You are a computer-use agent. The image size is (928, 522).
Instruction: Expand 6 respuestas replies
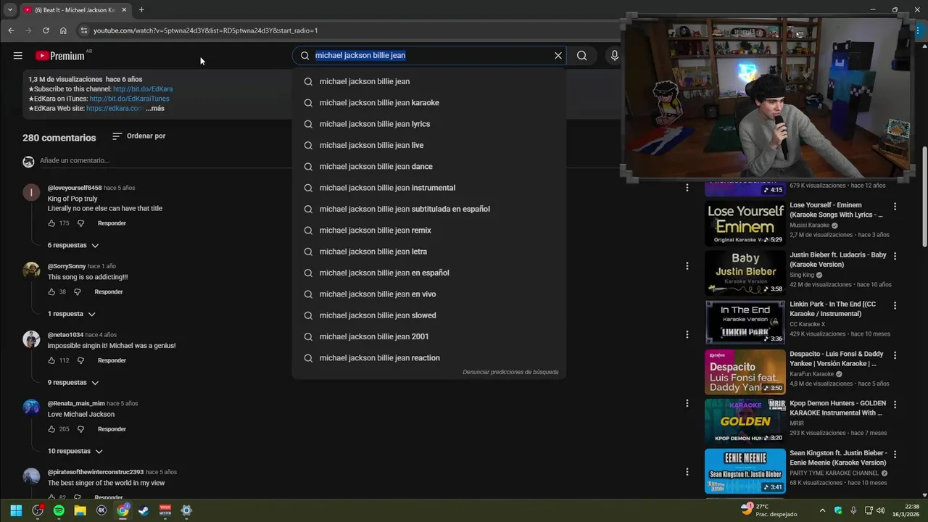pyautogui.click(x=72, y=245)
